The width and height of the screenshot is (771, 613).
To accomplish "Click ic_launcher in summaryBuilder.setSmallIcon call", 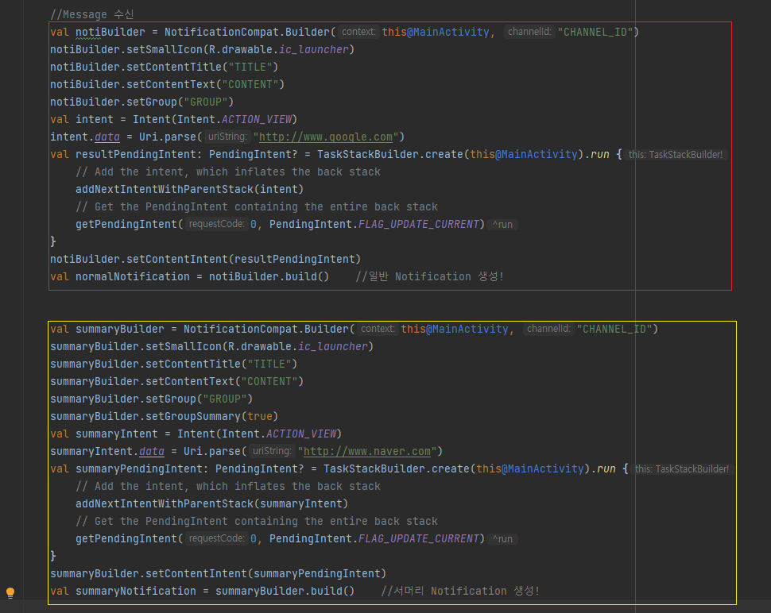I will [333, 347].
